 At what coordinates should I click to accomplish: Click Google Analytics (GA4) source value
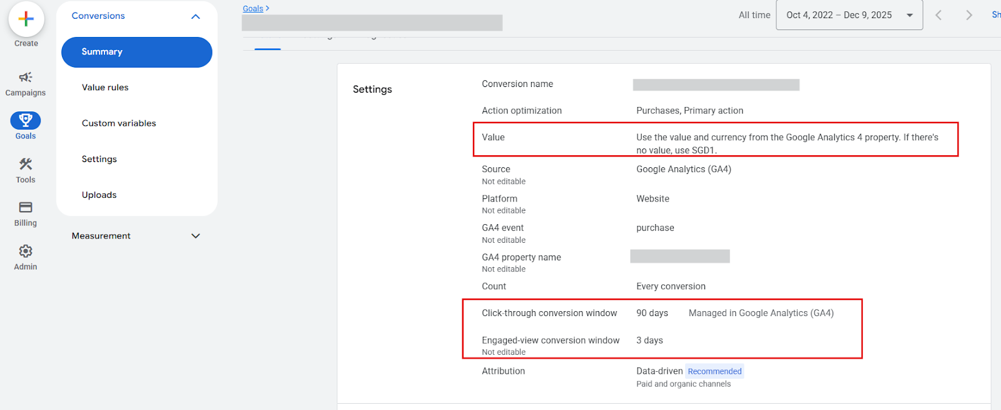(684, 169)
